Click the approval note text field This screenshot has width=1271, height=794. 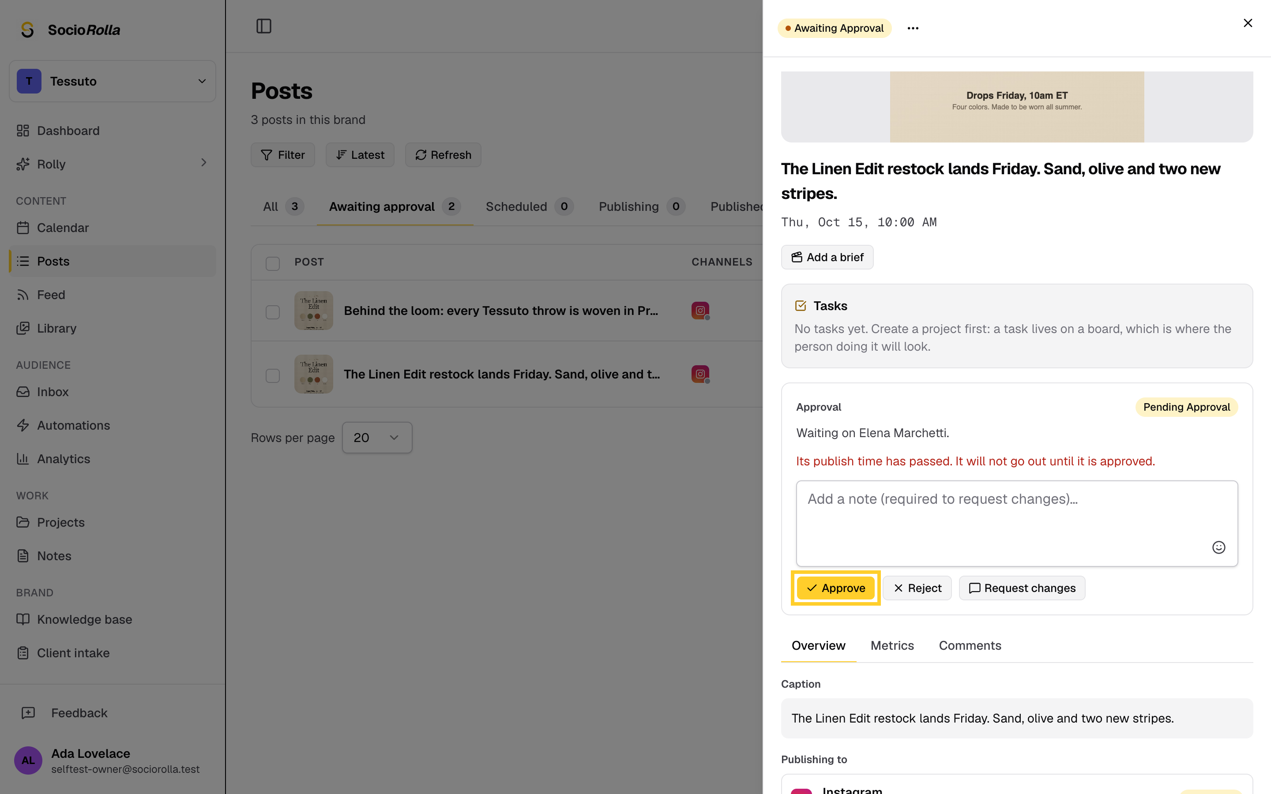point(1016,523)
